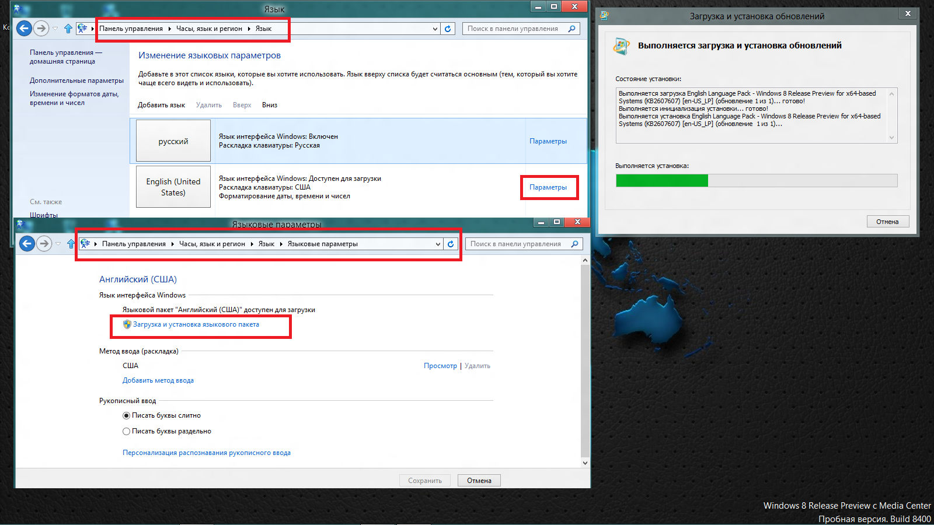
Task: Click Удалить in the language list toolbar
Action: click(x=209, y=105)
